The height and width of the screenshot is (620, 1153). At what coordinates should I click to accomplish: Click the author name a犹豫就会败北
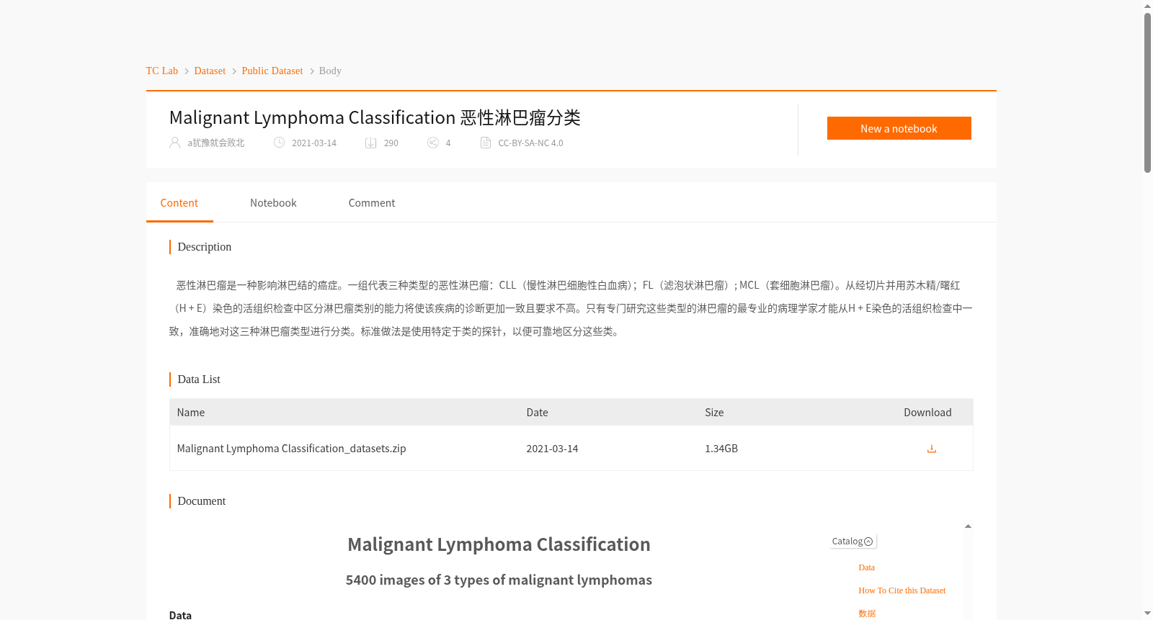(x=216, y=143)
